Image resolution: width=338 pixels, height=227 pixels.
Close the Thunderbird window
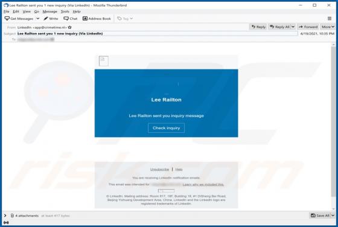329,5
